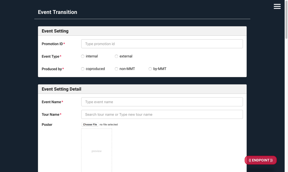Select the internal event type

tap(83, 56)
